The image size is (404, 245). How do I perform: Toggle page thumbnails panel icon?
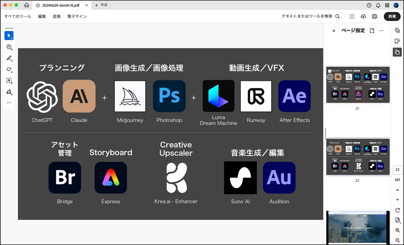[x=397, y=52]
